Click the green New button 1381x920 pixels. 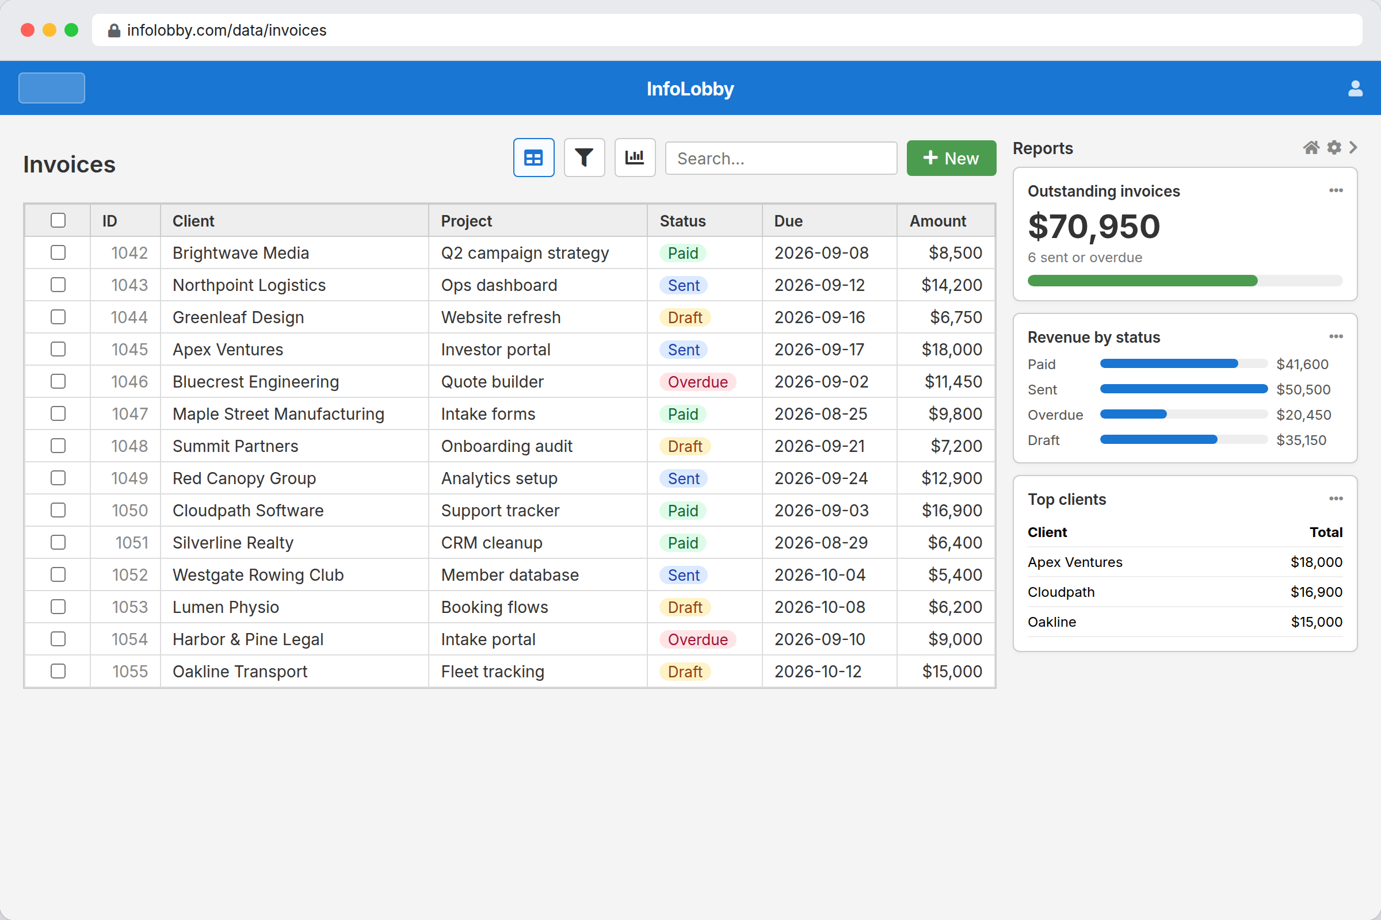click(x=951, y=158)
